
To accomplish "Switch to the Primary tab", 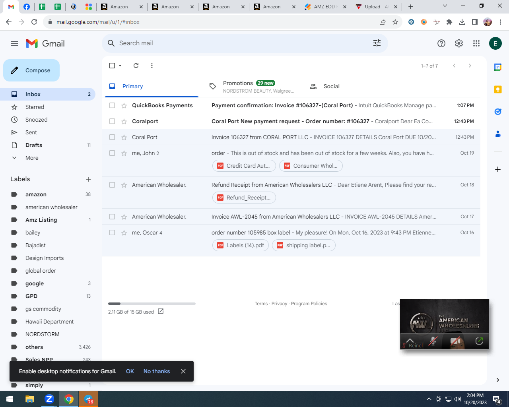I will pos(152,86).
